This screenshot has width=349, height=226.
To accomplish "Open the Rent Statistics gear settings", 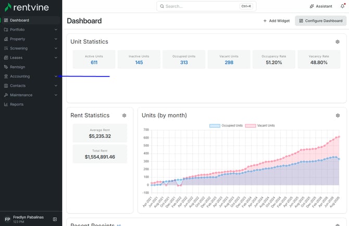I will coord(124,115).
